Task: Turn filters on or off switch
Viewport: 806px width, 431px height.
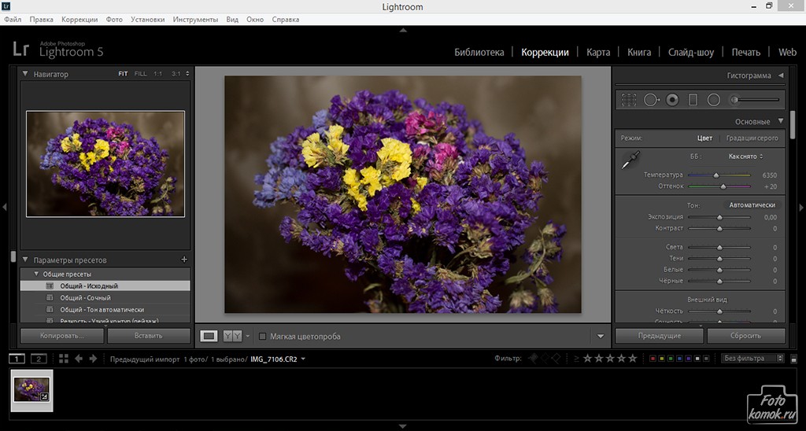Action: tap(793, 359)
